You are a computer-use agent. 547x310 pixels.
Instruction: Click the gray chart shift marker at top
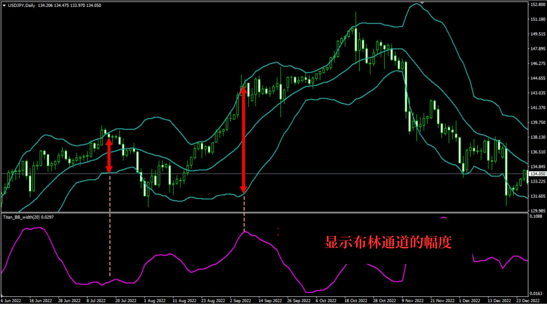pos(422,3)
